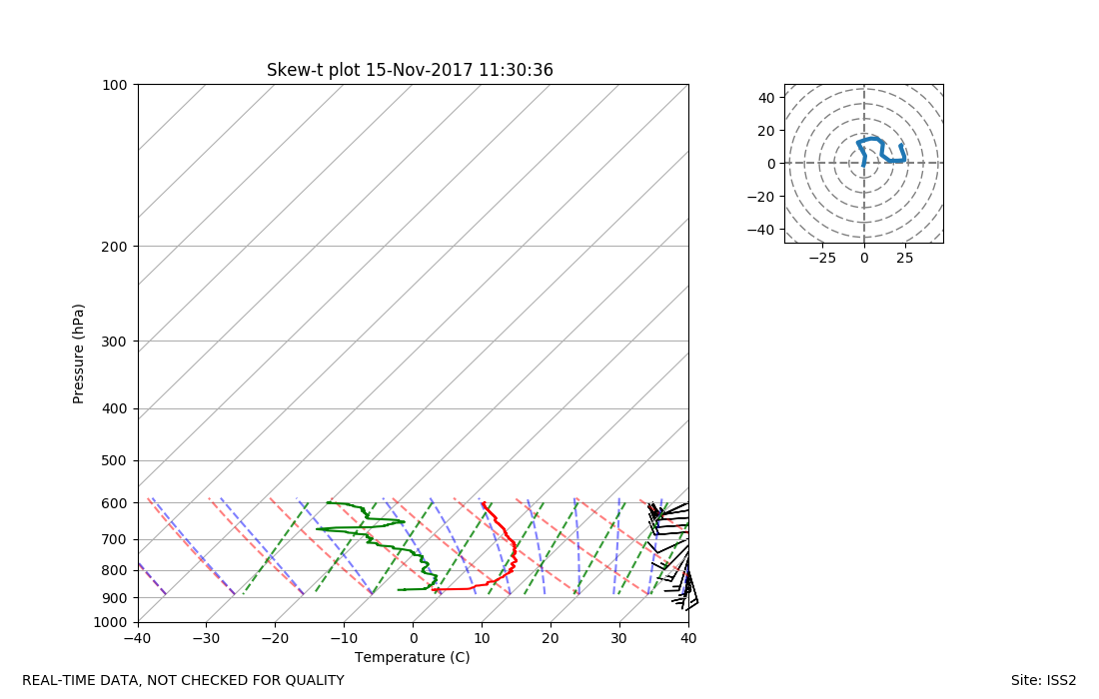Click the hodograph's 0 vertical-axis tick
The image size is (1099, 699).
[771, 164]
